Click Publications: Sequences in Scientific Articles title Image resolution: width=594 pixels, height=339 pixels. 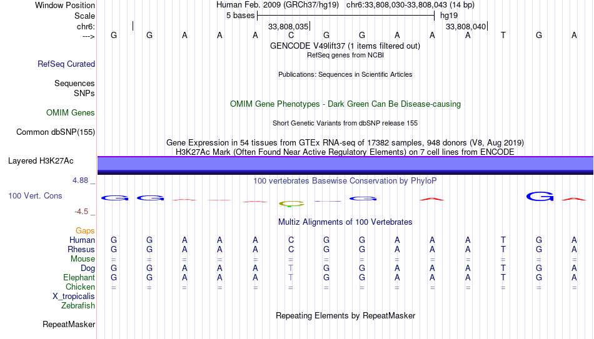(345, 74)
